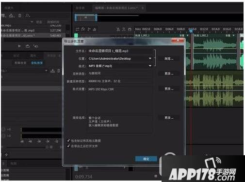Open dropdown arrow on first track clip header
The image size is (245, 182).
(188, 35)
